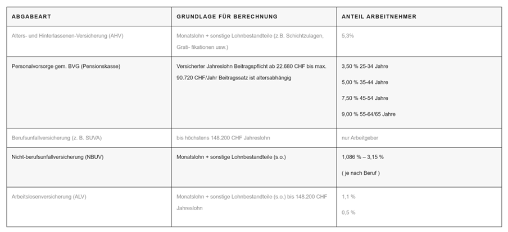The image size is (508, 232).
Task: Select the Alters- und Hinterlassenen-Versicherung (AHV) cell
Action: click(x=67, y=35)
